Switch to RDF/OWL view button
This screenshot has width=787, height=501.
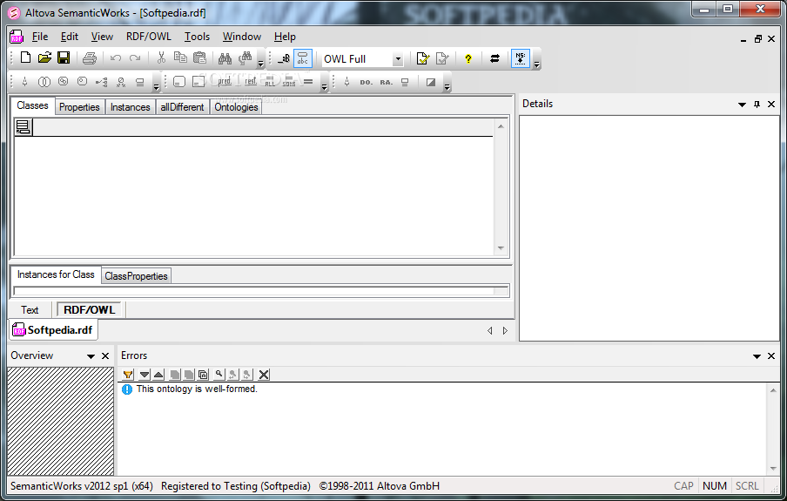pos(90,310)
